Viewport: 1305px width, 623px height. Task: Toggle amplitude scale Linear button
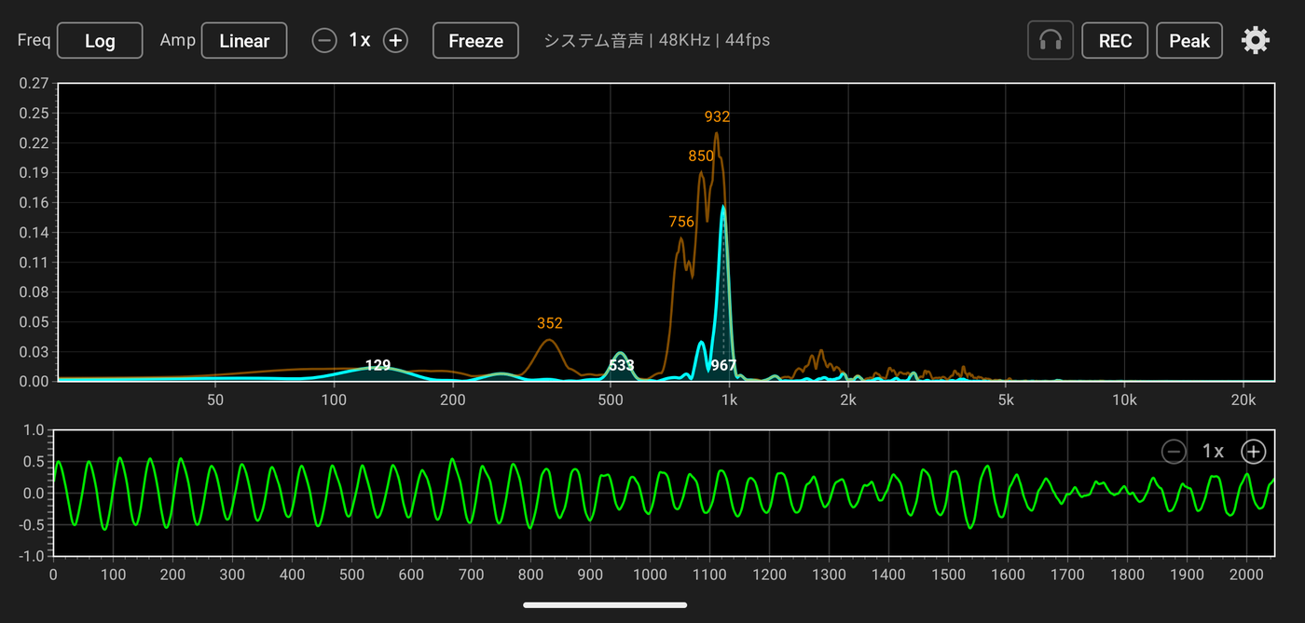point(244,40)
